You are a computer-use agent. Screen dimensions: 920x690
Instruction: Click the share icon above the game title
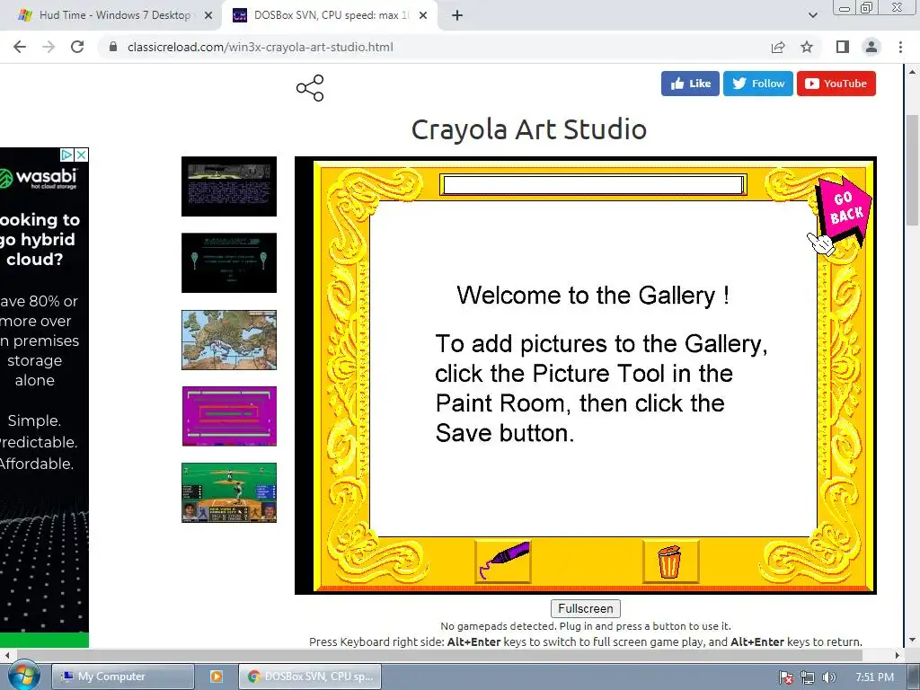(310, 88)
